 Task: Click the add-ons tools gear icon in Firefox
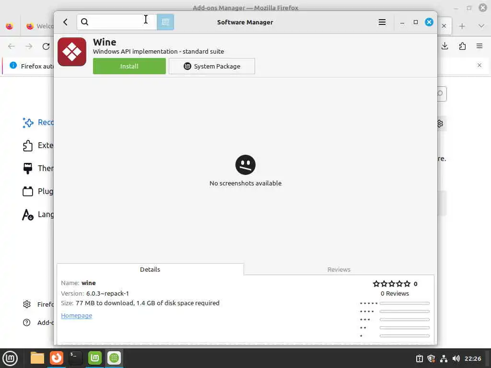click(x=441, y=124)
